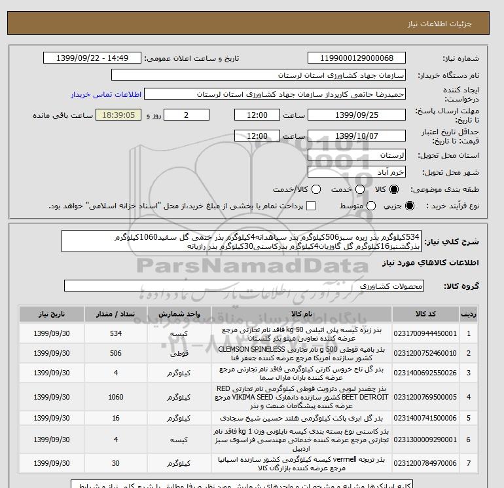The image size is (504, 488).
Task: Click delivery city field خرم آباد
Action: tap(357, 172)
